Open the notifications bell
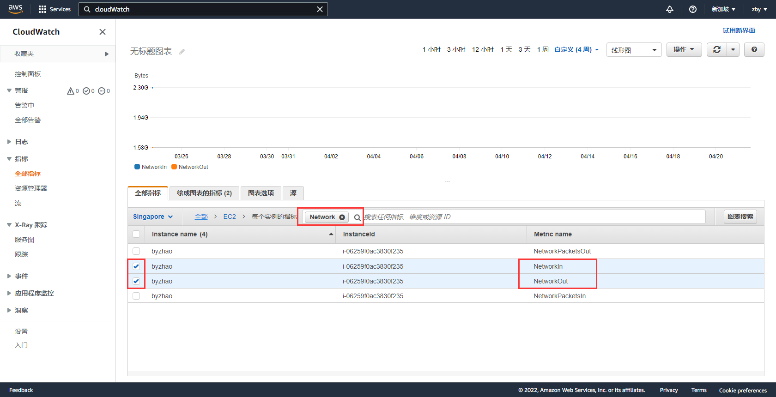The image size is (776, 397). click(x=670, y=9)
